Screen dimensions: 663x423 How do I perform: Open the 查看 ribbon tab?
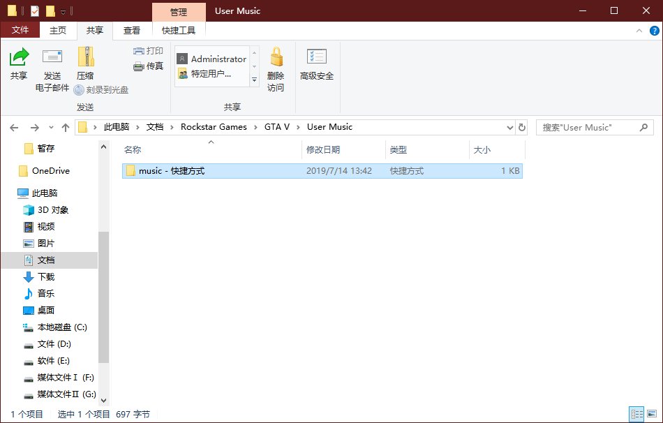pyautogui.click(x=131, y=31)
